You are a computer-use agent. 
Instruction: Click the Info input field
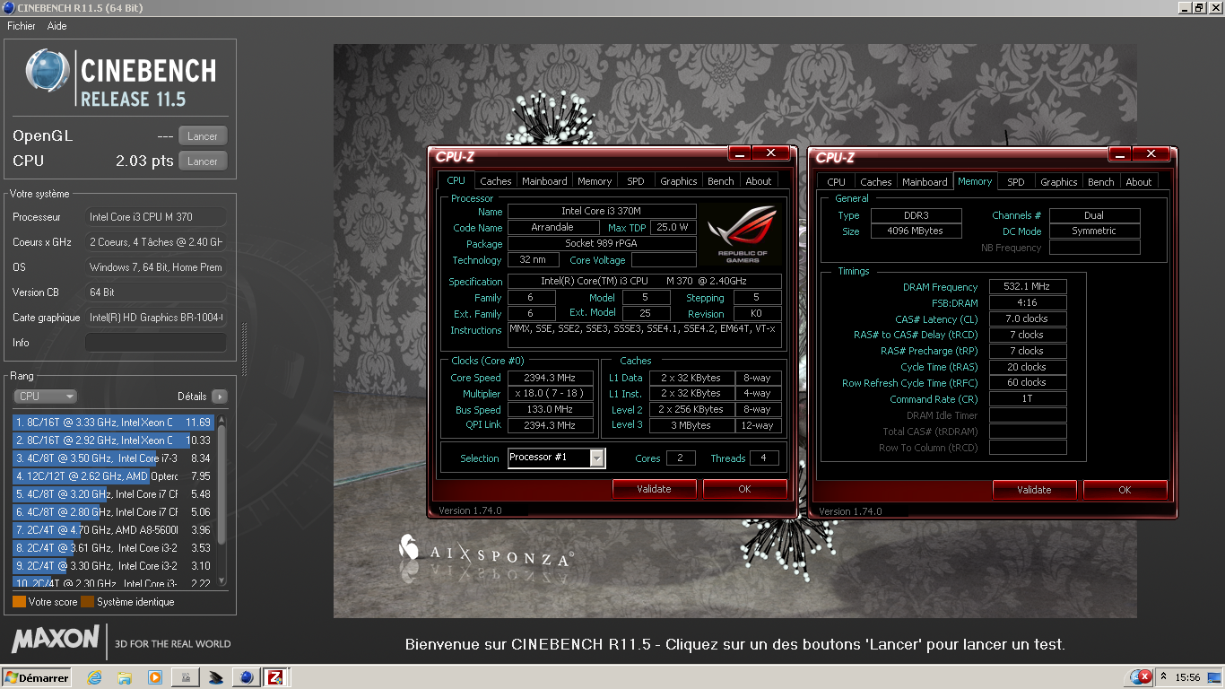tap(155, 343)
